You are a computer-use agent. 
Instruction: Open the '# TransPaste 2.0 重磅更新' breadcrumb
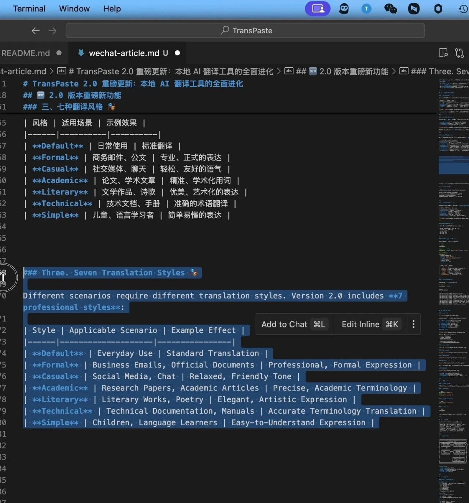[x=171, y=71]
